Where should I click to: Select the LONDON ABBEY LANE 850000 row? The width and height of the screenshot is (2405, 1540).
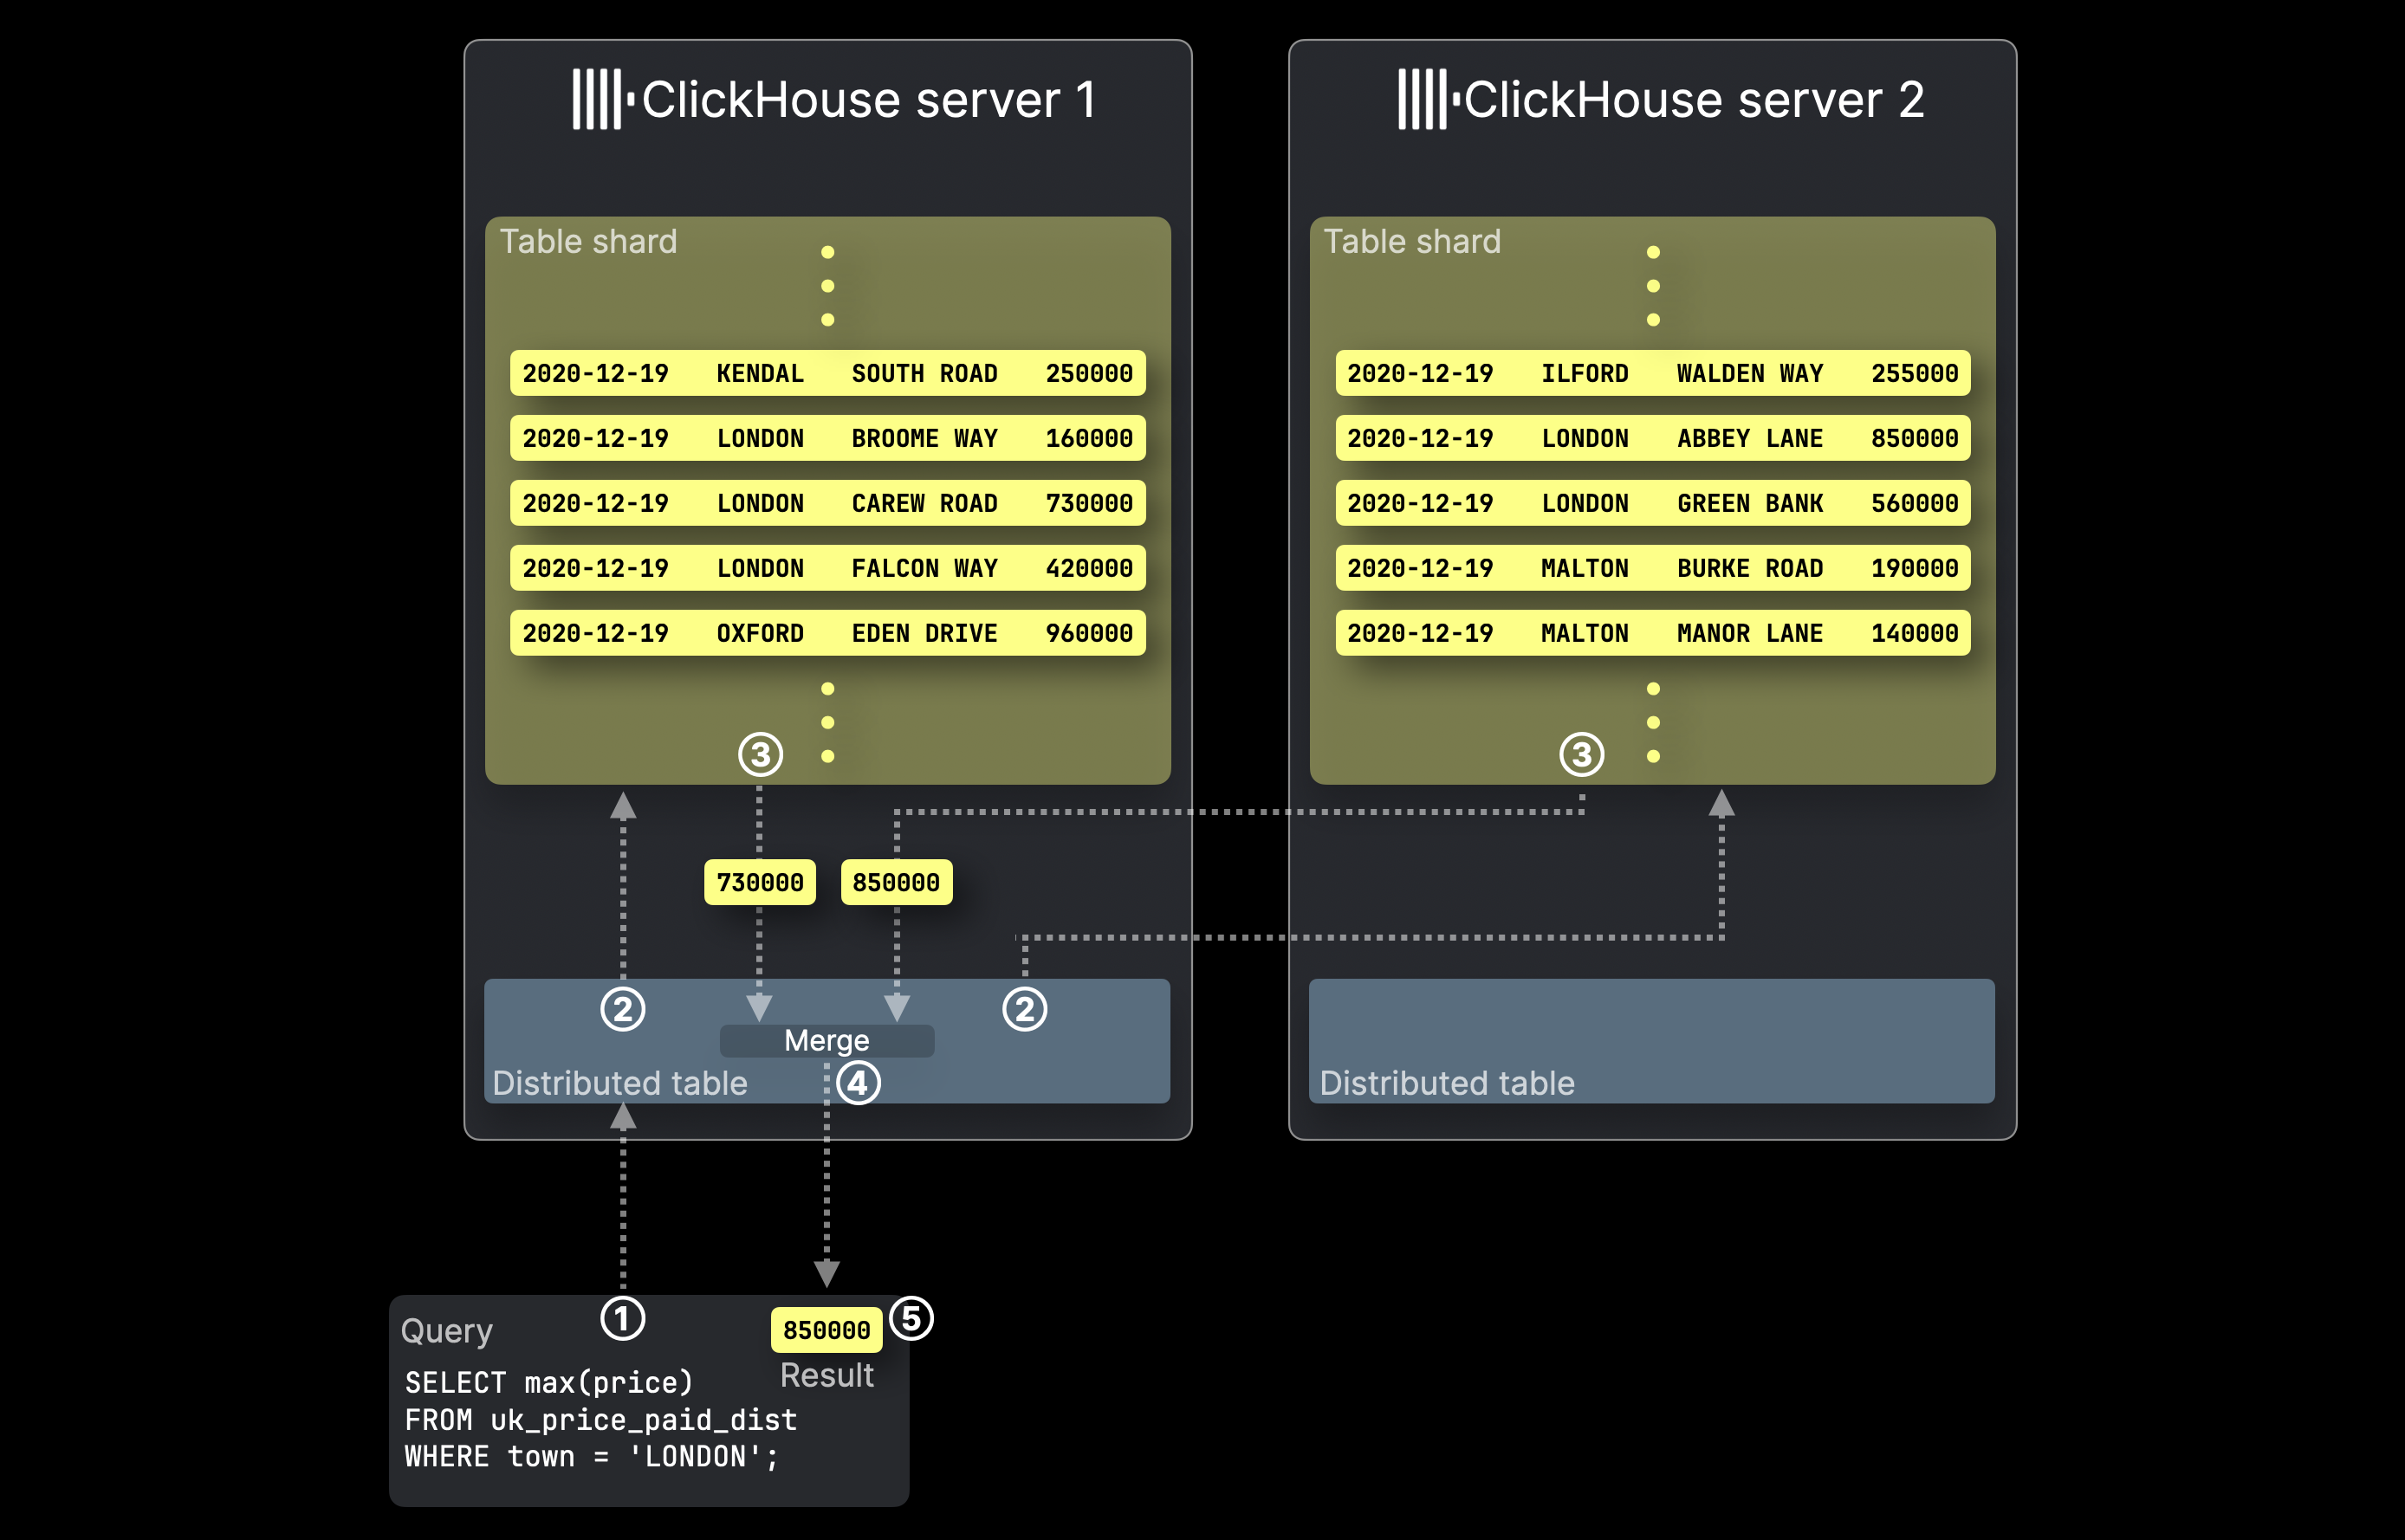[1652, 438]
